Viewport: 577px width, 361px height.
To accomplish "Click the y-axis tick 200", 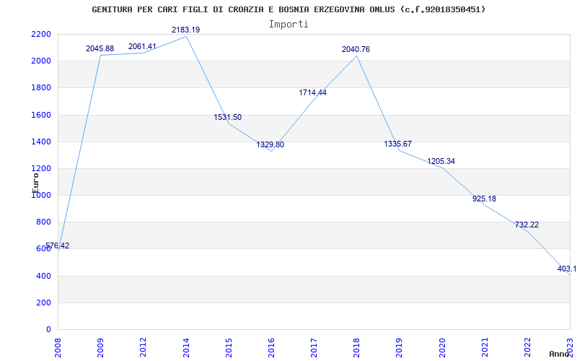I will (43, 303).
